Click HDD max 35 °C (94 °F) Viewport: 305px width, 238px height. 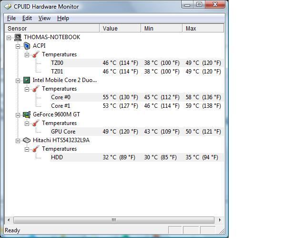[x=202, y=157]
